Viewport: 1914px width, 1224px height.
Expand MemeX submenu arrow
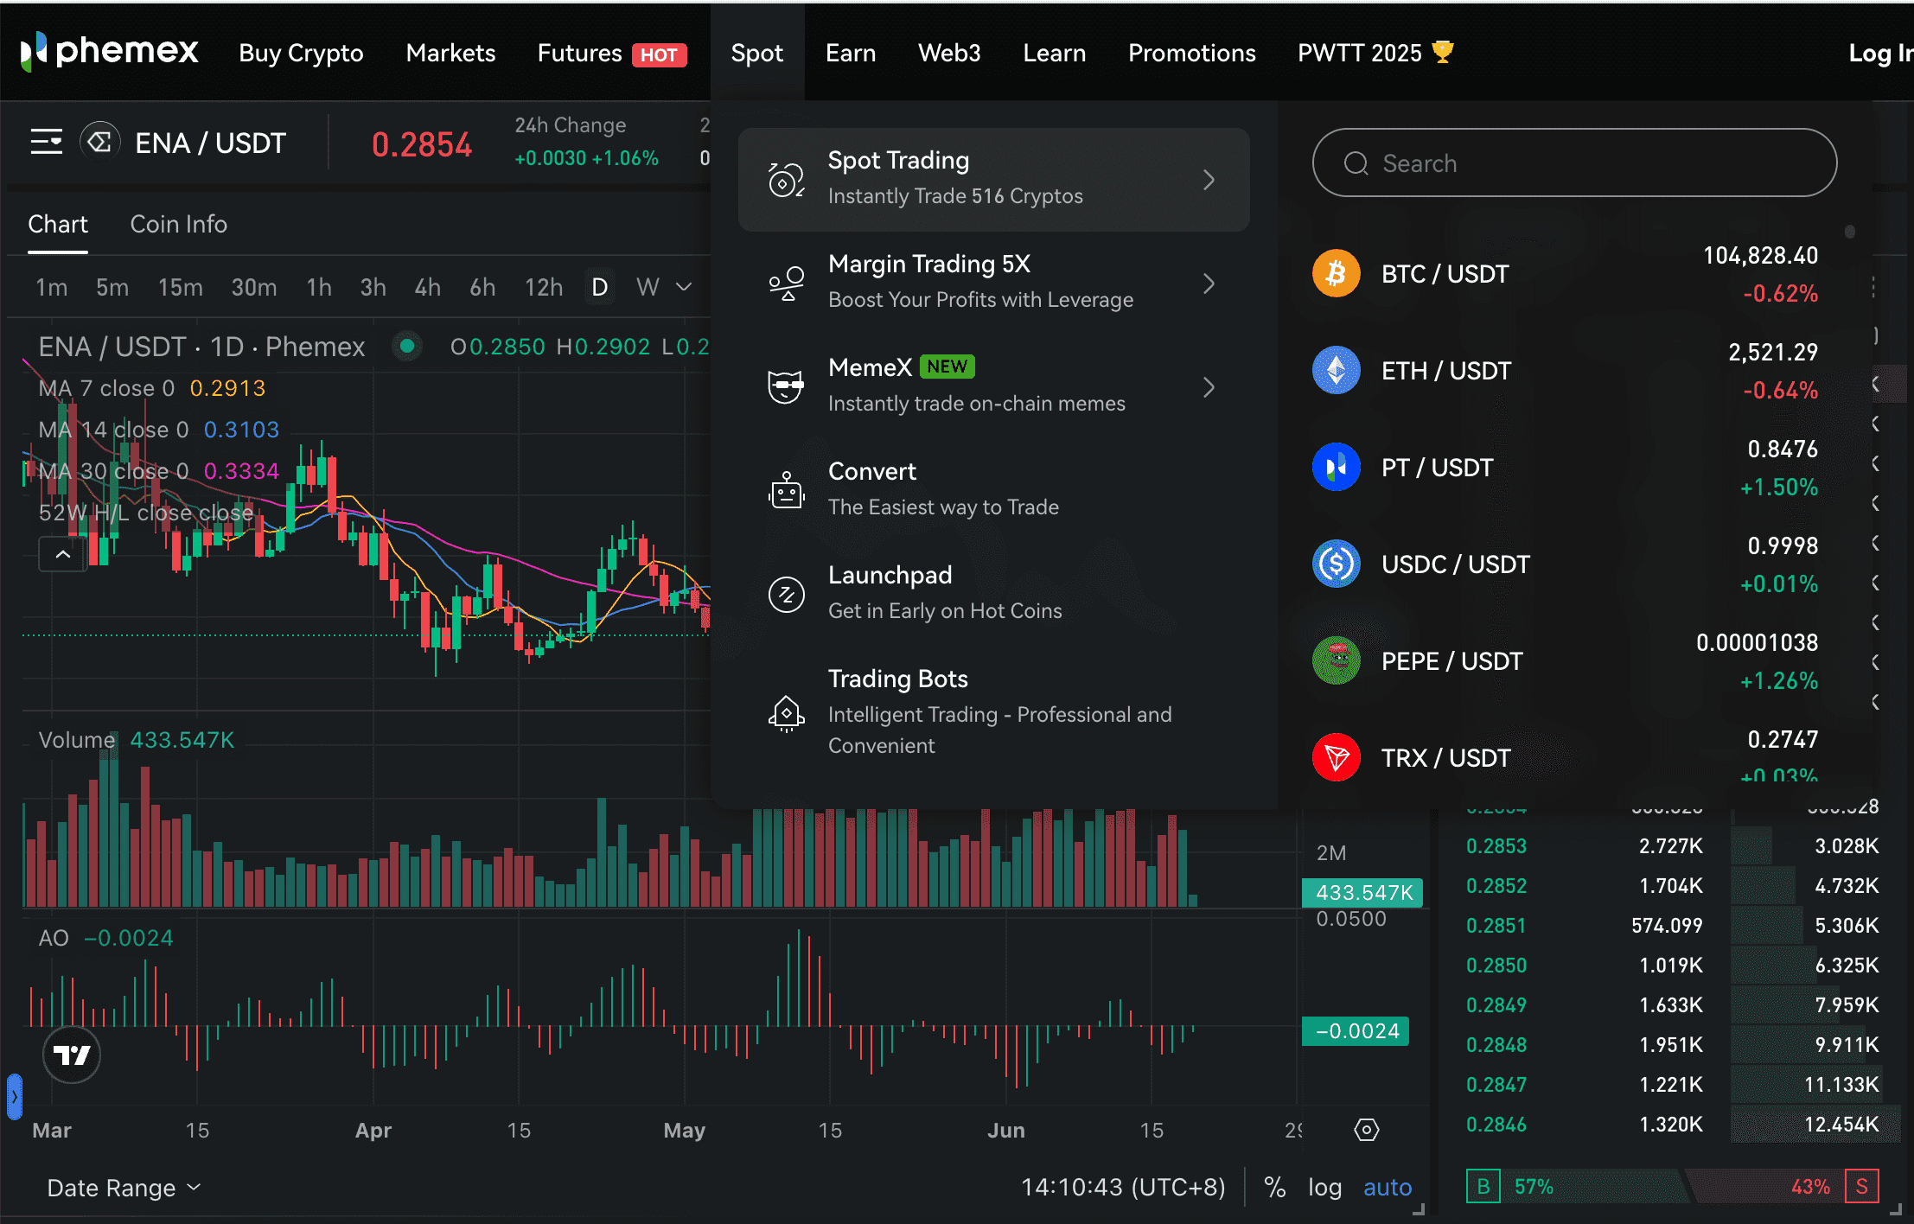click(x=1209, y=387)
